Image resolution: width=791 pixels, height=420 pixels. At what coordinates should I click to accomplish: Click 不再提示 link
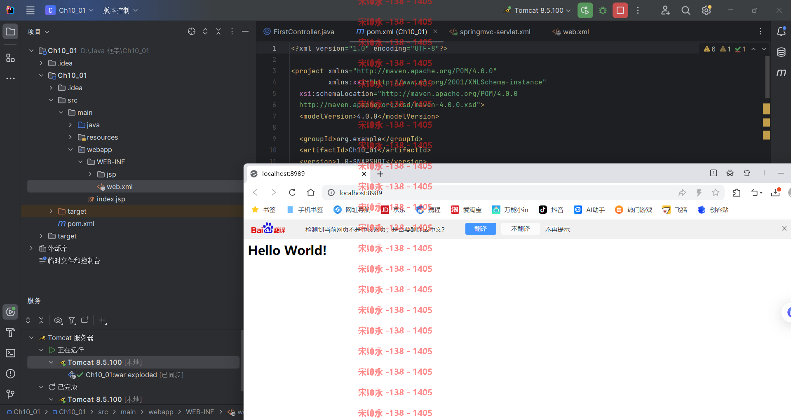tap(557, 229)
